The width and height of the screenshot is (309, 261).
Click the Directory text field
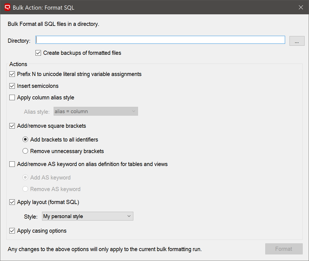tap(160, 40)
